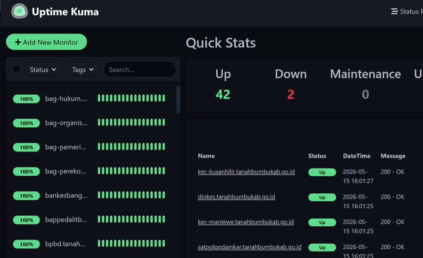423x258 pixels.
Task: Click the heartbeat bar of bag-pereko
Action: coord(131,171)
